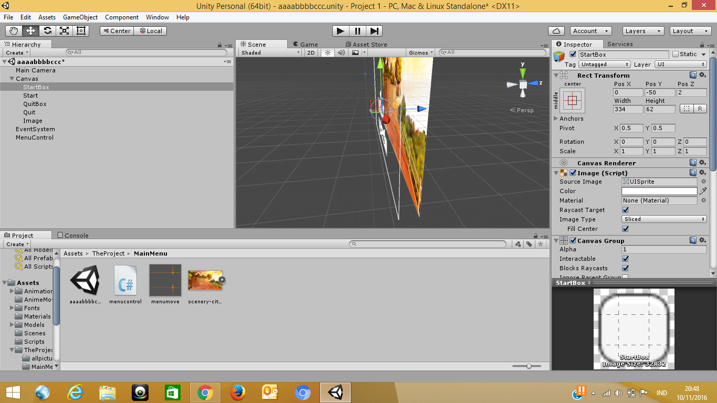The height and width of the screenshot is (403, 717).
Task: Open Source Image object picker circle
Action: (703, 182)
